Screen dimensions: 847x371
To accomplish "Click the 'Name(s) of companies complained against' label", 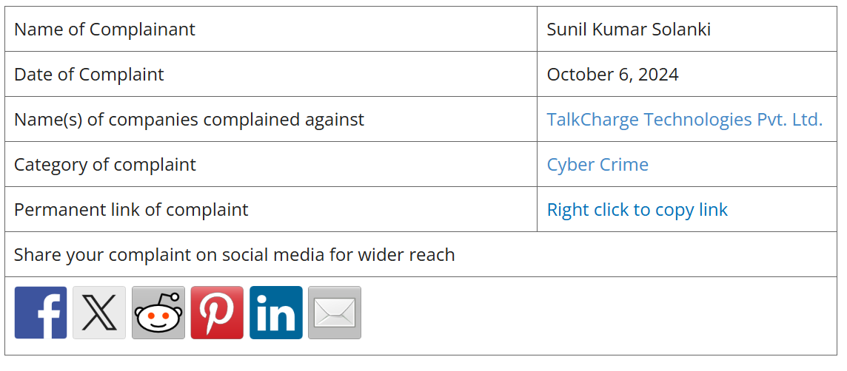I will point(189,120).
